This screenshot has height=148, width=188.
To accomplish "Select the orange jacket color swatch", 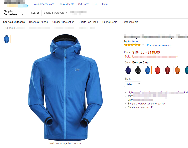I will (177, 70).
